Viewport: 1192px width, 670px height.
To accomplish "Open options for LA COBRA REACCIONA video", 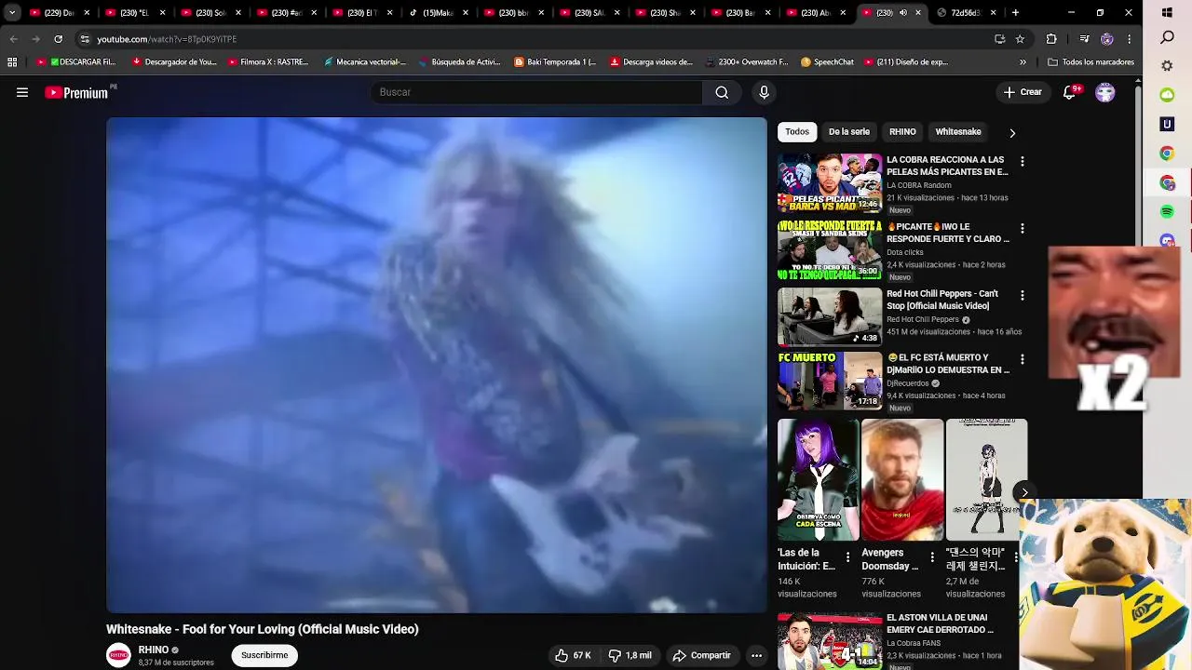I will click(1022, 161).
